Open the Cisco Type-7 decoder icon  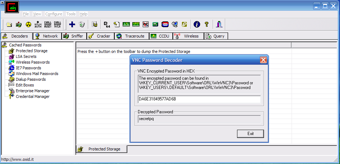pos(126,24)
